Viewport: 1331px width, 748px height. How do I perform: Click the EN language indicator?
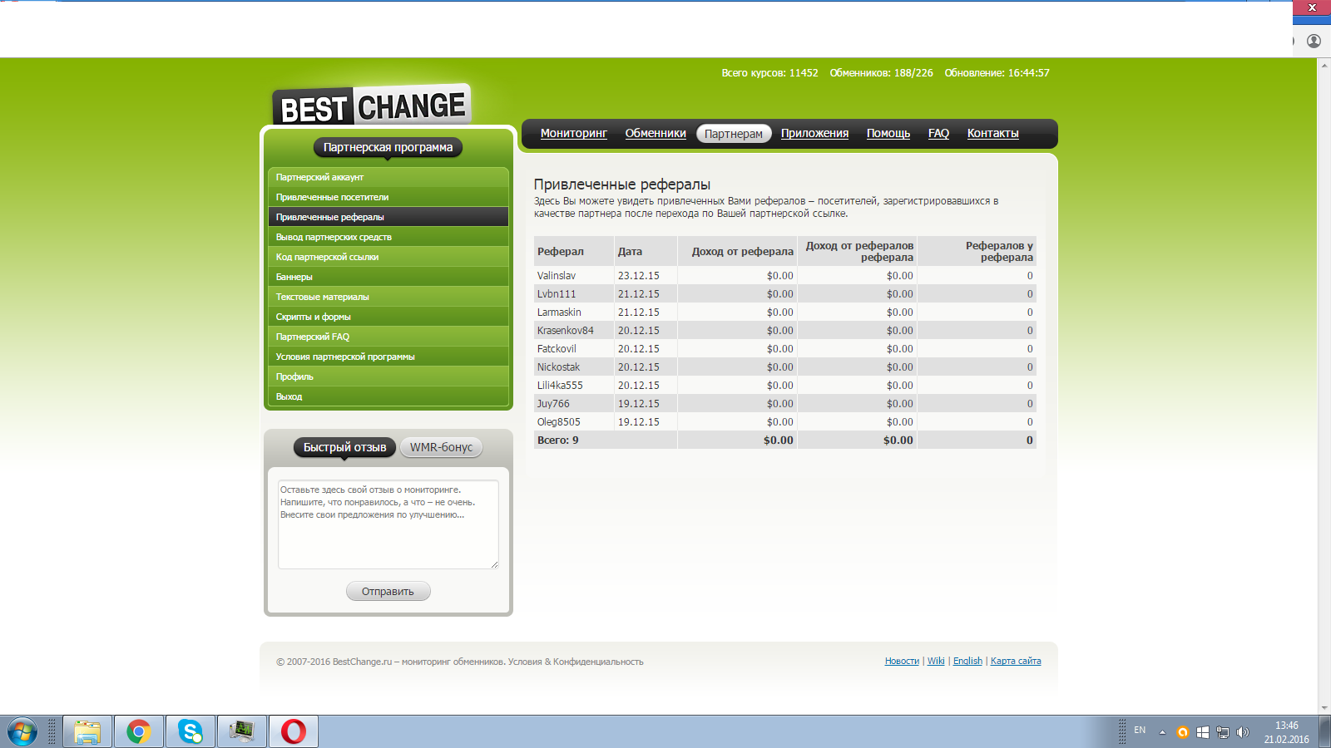pyautogui.click(x=1140, y=730)
